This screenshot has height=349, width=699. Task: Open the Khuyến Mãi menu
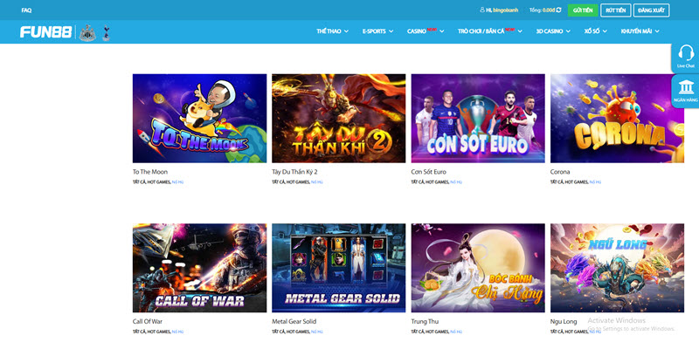coord(636,31)
